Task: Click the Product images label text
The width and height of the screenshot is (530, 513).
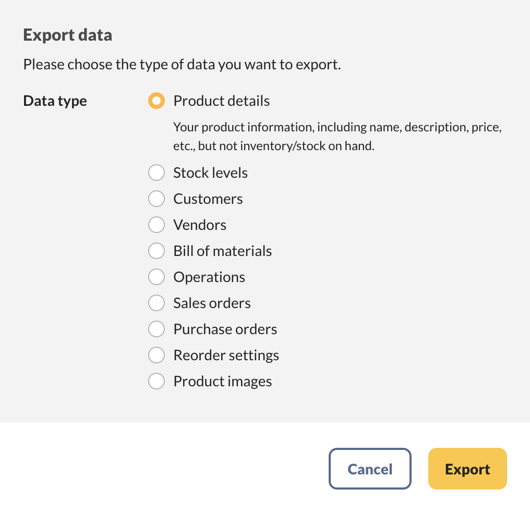Action: click(x=223, y=381)
